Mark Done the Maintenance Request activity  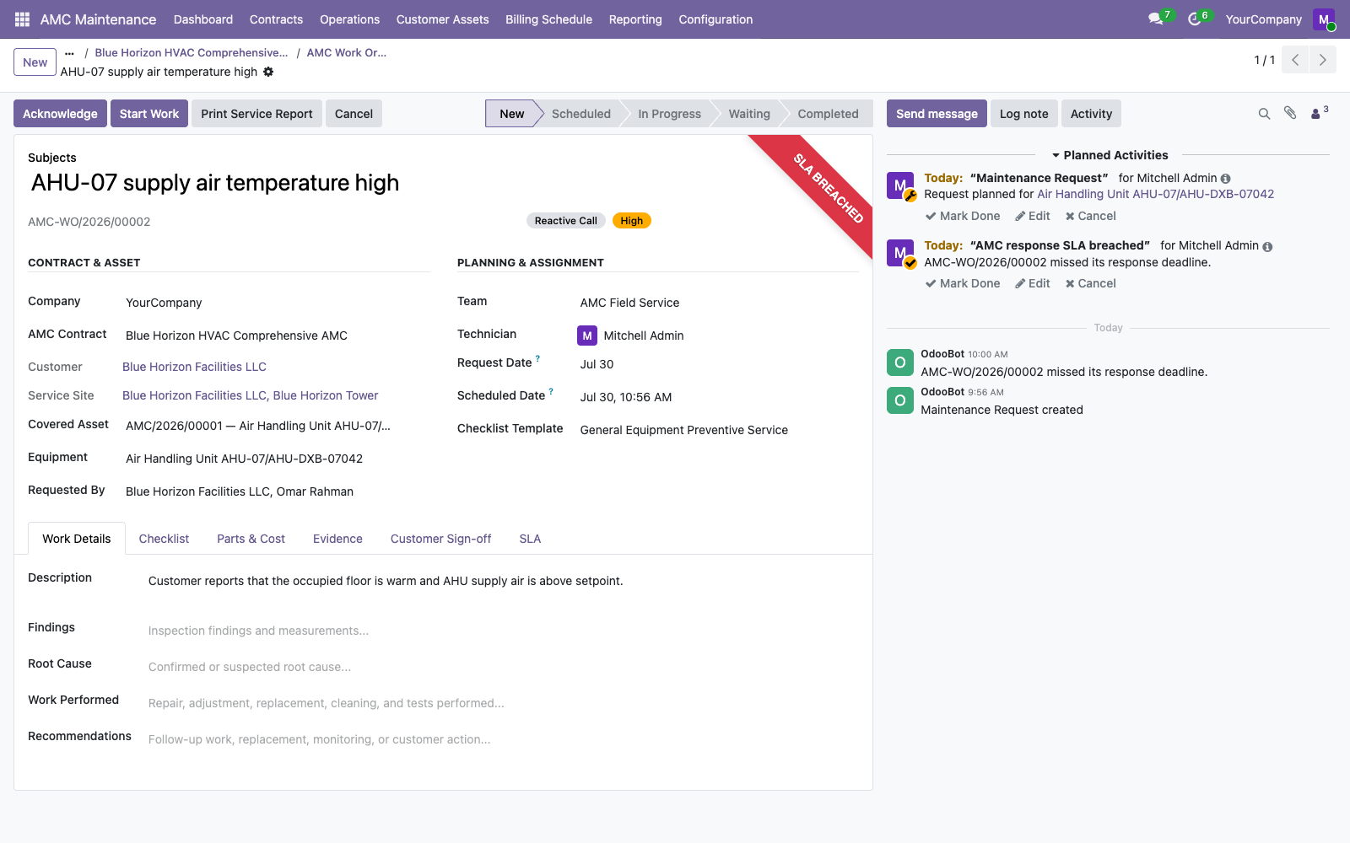[963, 216]
